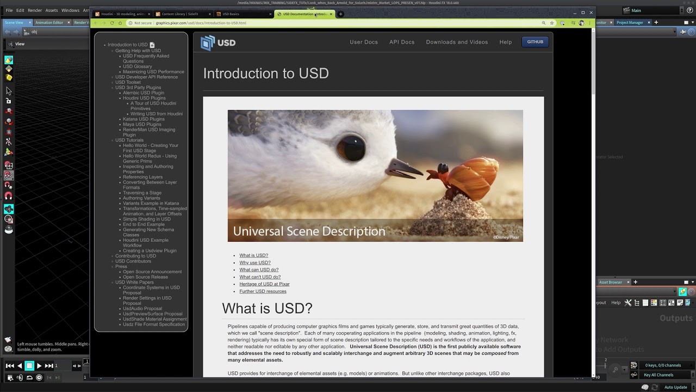
Task: Bookmark this page with the star icon
Action: [x=552, y=23]
